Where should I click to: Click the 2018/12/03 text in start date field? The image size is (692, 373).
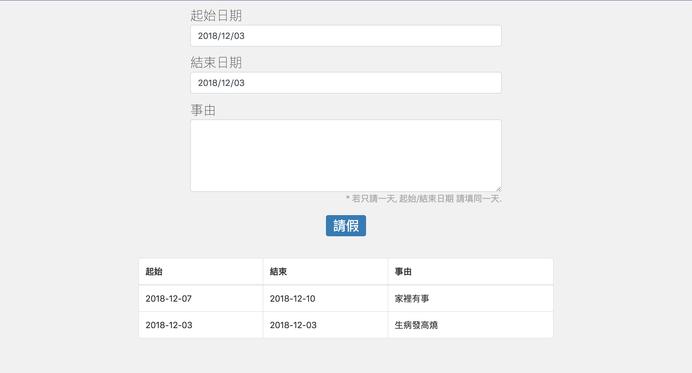(221, 36)
